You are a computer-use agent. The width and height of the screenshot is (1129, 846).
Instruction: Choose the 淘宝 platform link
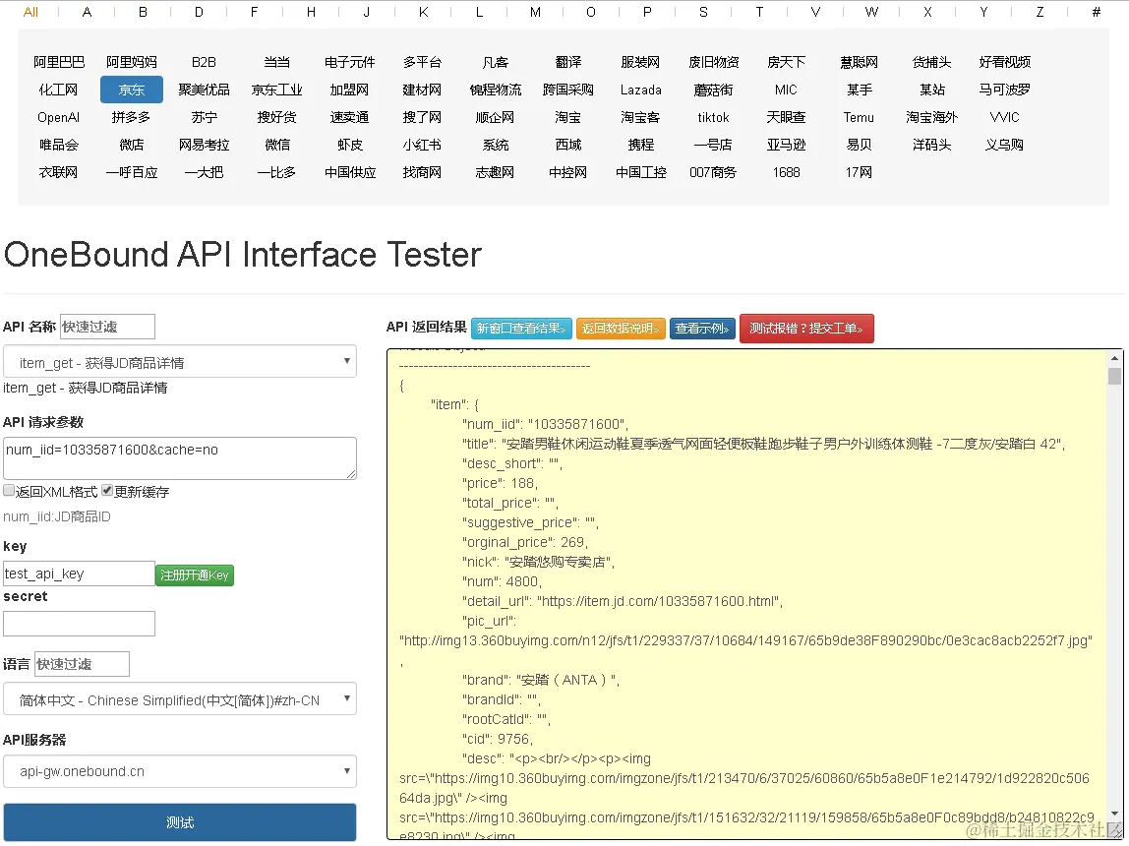[568, 117]
